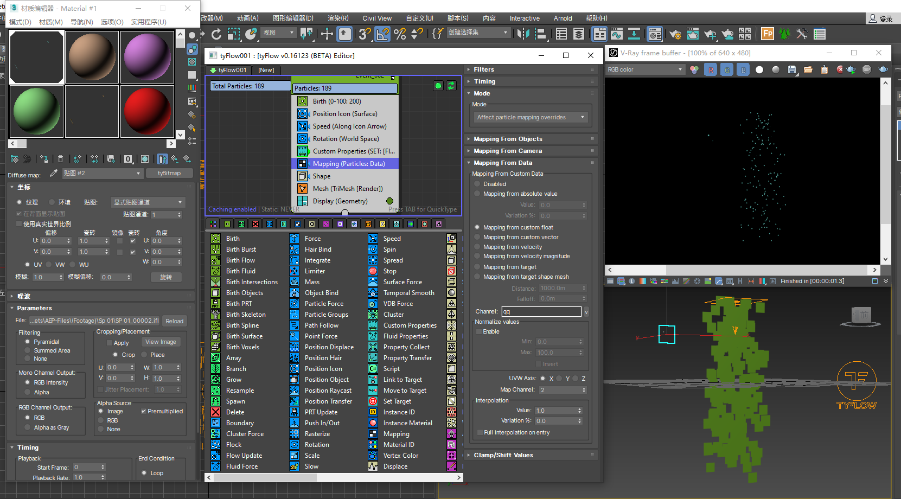Open the RGB color channel dropdown
This screenshot has height=499, width=901.
(x=645, y=69)
